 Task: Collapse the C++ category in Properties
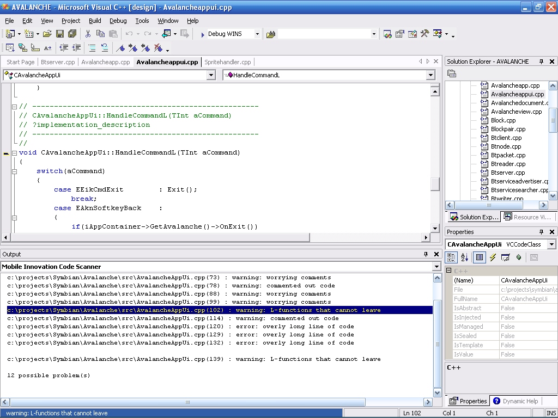[449, 271]
